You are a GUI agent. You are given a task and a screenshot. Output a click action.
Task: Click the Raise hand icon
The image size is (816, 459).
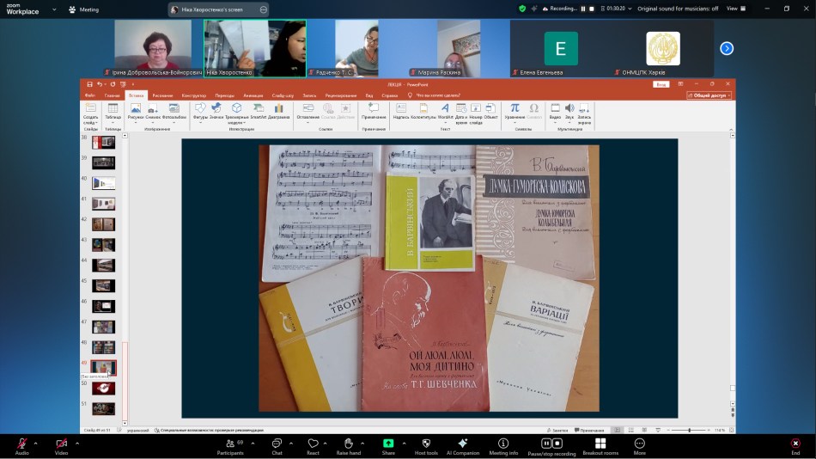(348, 444)
